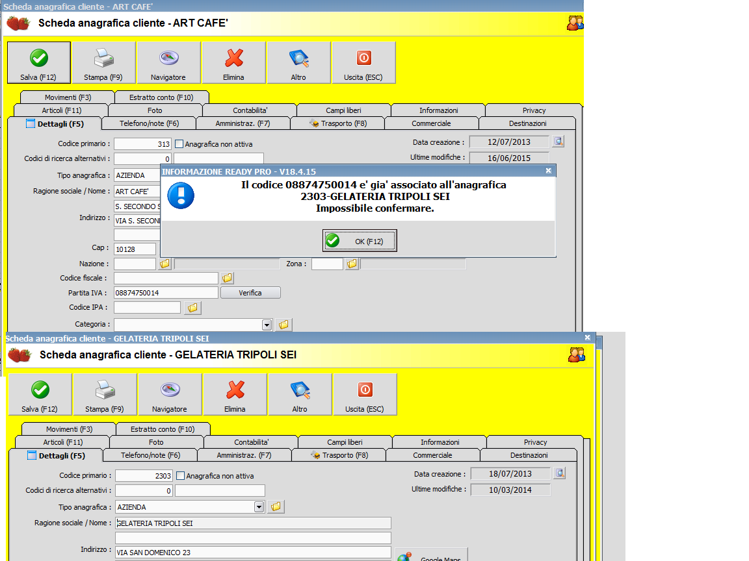Viewport: 749px width, 561px height.
Task: Click Ragione sociale field GELATERIA TRIPOLI SEI
Action: pyautogui.click(x=253, y=523)
